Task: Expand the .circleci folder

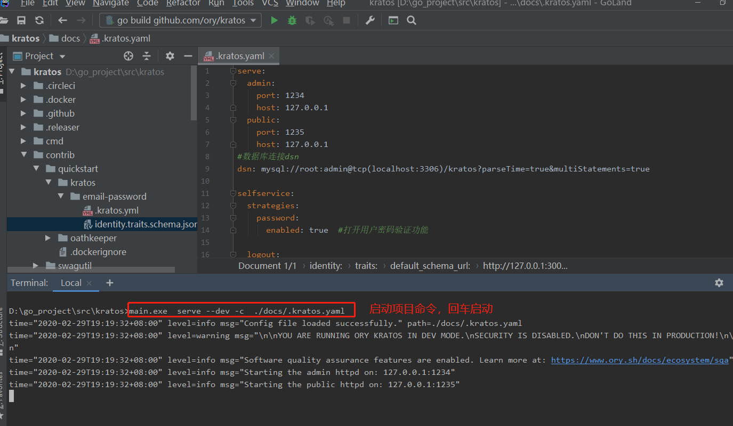Action: point(23,86)
